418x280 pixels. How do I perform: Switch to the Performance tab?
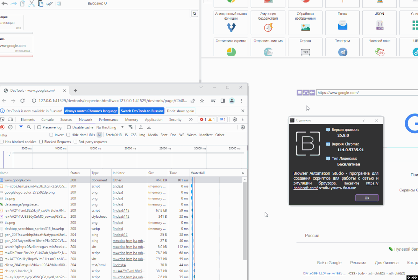tap(108, 119)
